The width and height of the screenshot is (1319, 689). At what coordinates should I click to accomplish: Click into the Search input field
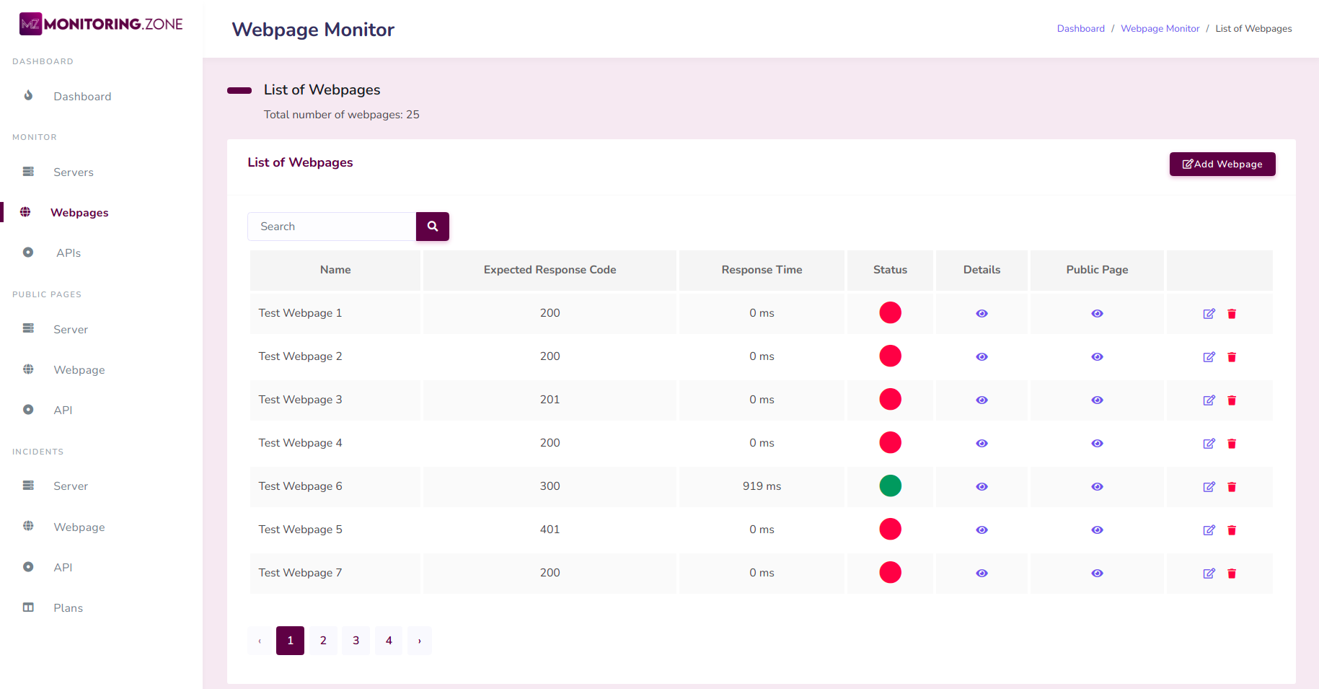point(332,227)
